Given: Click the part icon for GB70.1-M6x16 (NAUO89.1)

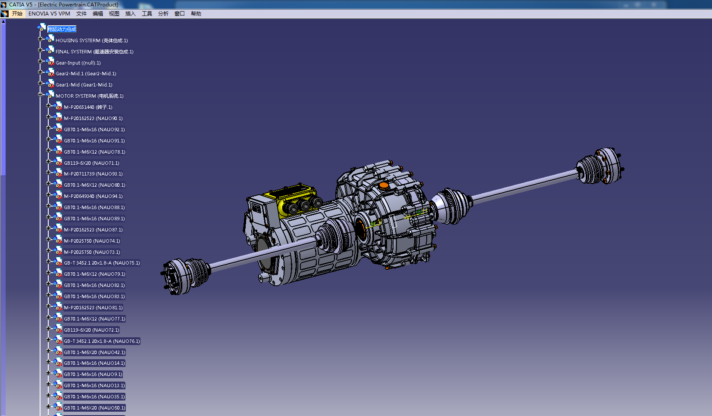Looking at the screenshot, I should [x=58, y=217].
